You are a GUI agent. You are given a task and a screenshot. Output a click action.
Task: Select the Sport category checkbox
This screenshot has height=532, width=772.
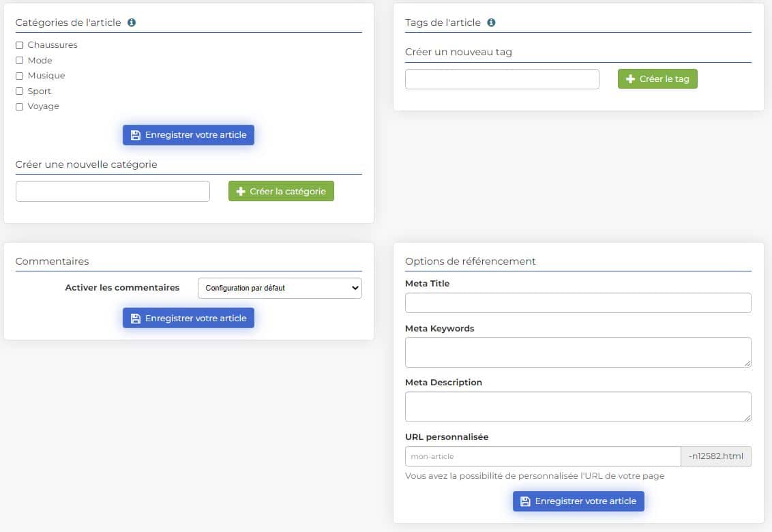(x=20, y=91)
